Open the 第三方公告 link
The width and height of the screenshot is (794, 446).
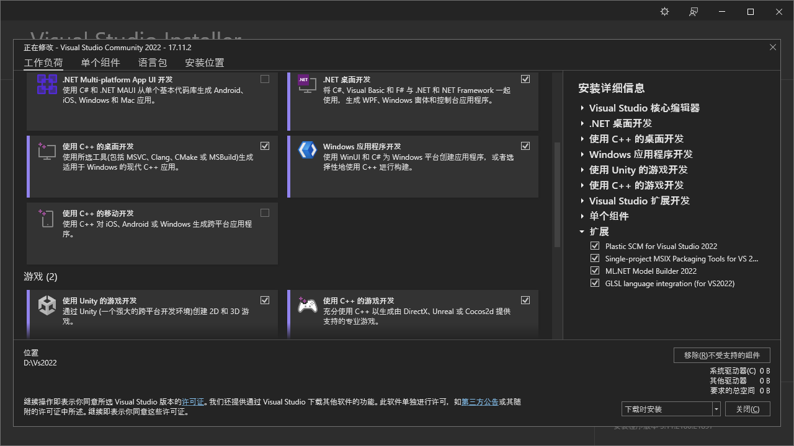point(480,402)
